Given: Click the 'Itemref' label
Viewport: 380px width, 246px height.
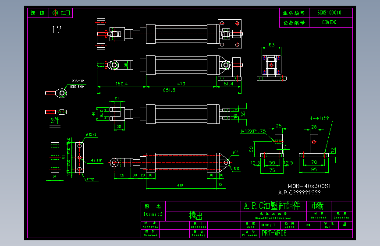Looking at the screenshot, I should click(153, 214).
